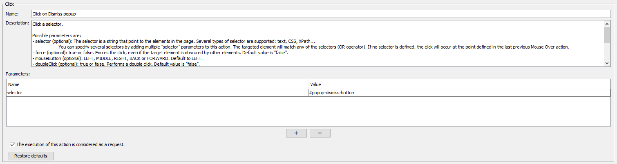617x164 pixels.
Task: Click the divider between Name and Value headers
Action: (x=308, y=84)
